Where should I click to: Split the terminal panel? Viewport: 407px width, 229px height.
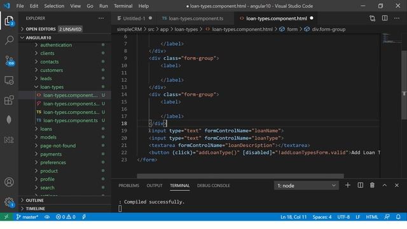(361, 185)
